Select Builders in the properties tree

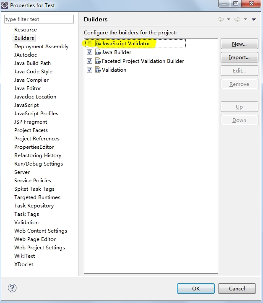24,38
